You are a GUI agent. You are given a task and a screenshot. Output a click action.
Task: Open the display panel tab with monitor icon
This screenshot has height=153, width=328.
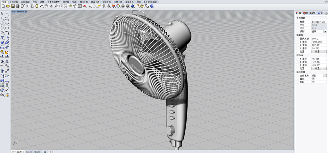(313, 13)
